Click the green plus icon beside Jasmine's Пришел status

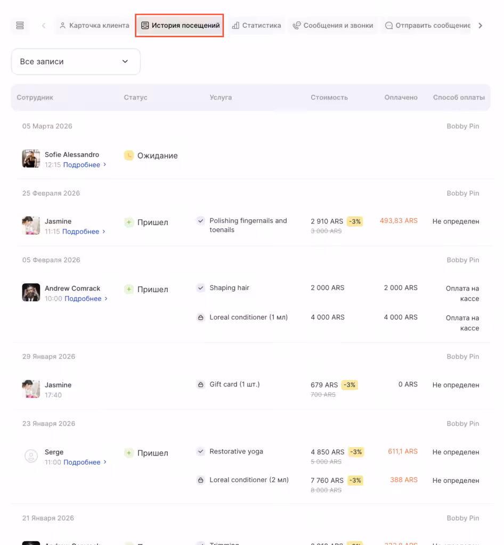[129, 222]
